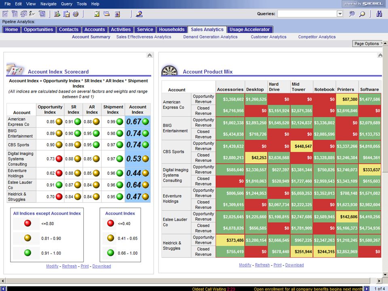Click inside the Queries input field

(307, 14)
